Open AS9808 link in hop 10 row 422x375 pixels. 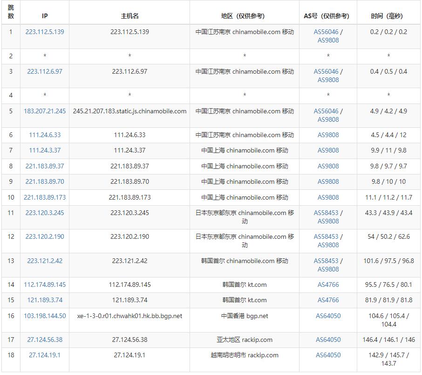click(x=328, y=197)
